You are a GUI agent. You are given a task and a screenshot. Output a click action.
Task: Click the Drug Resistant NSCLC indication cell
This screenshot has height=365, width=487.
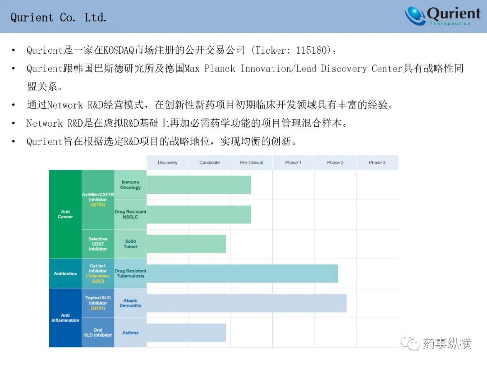click(x=130, y=214)
